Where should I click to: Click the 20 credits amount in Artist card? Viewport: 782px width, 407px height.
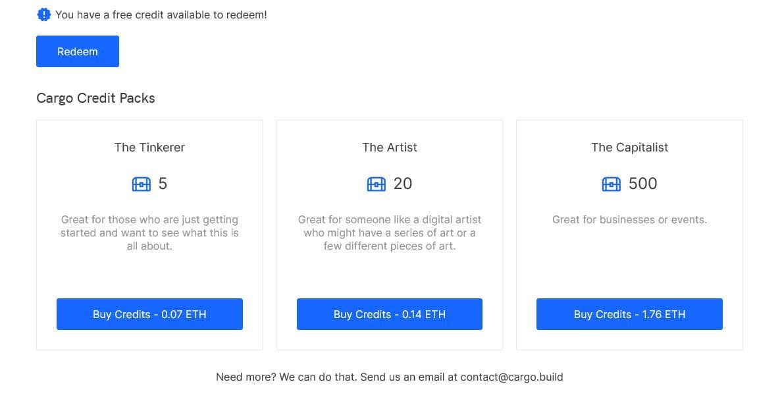pos(403,184)
